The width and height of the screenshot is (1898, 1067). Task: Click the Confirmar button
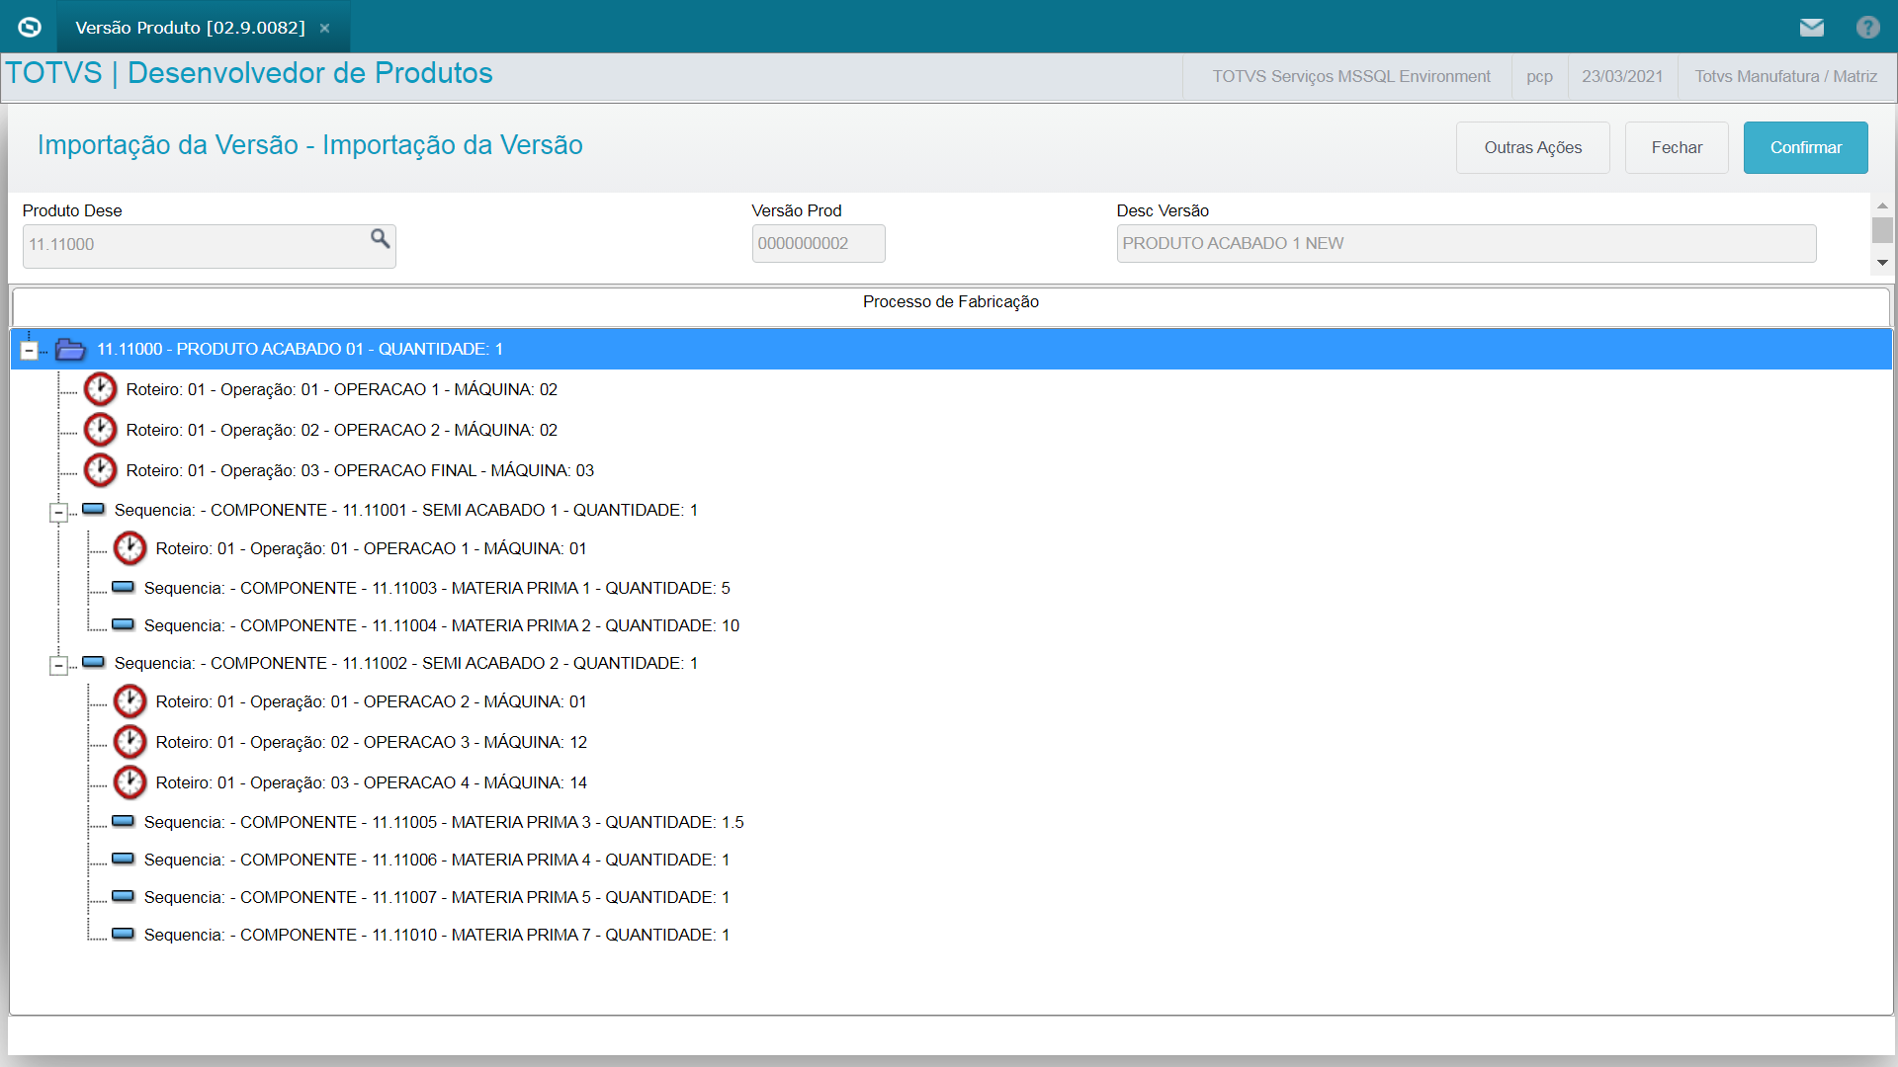point(1805,147)
